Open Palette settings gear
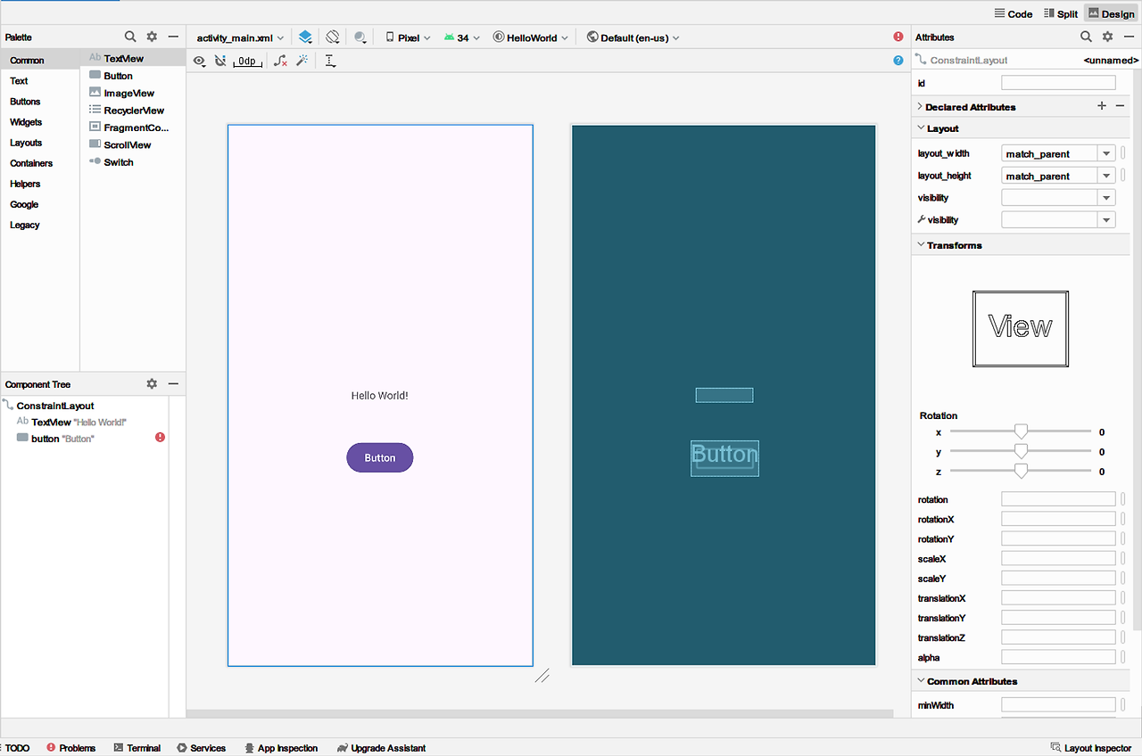Viewport: 1142px width, 756px height. point(152,37)
